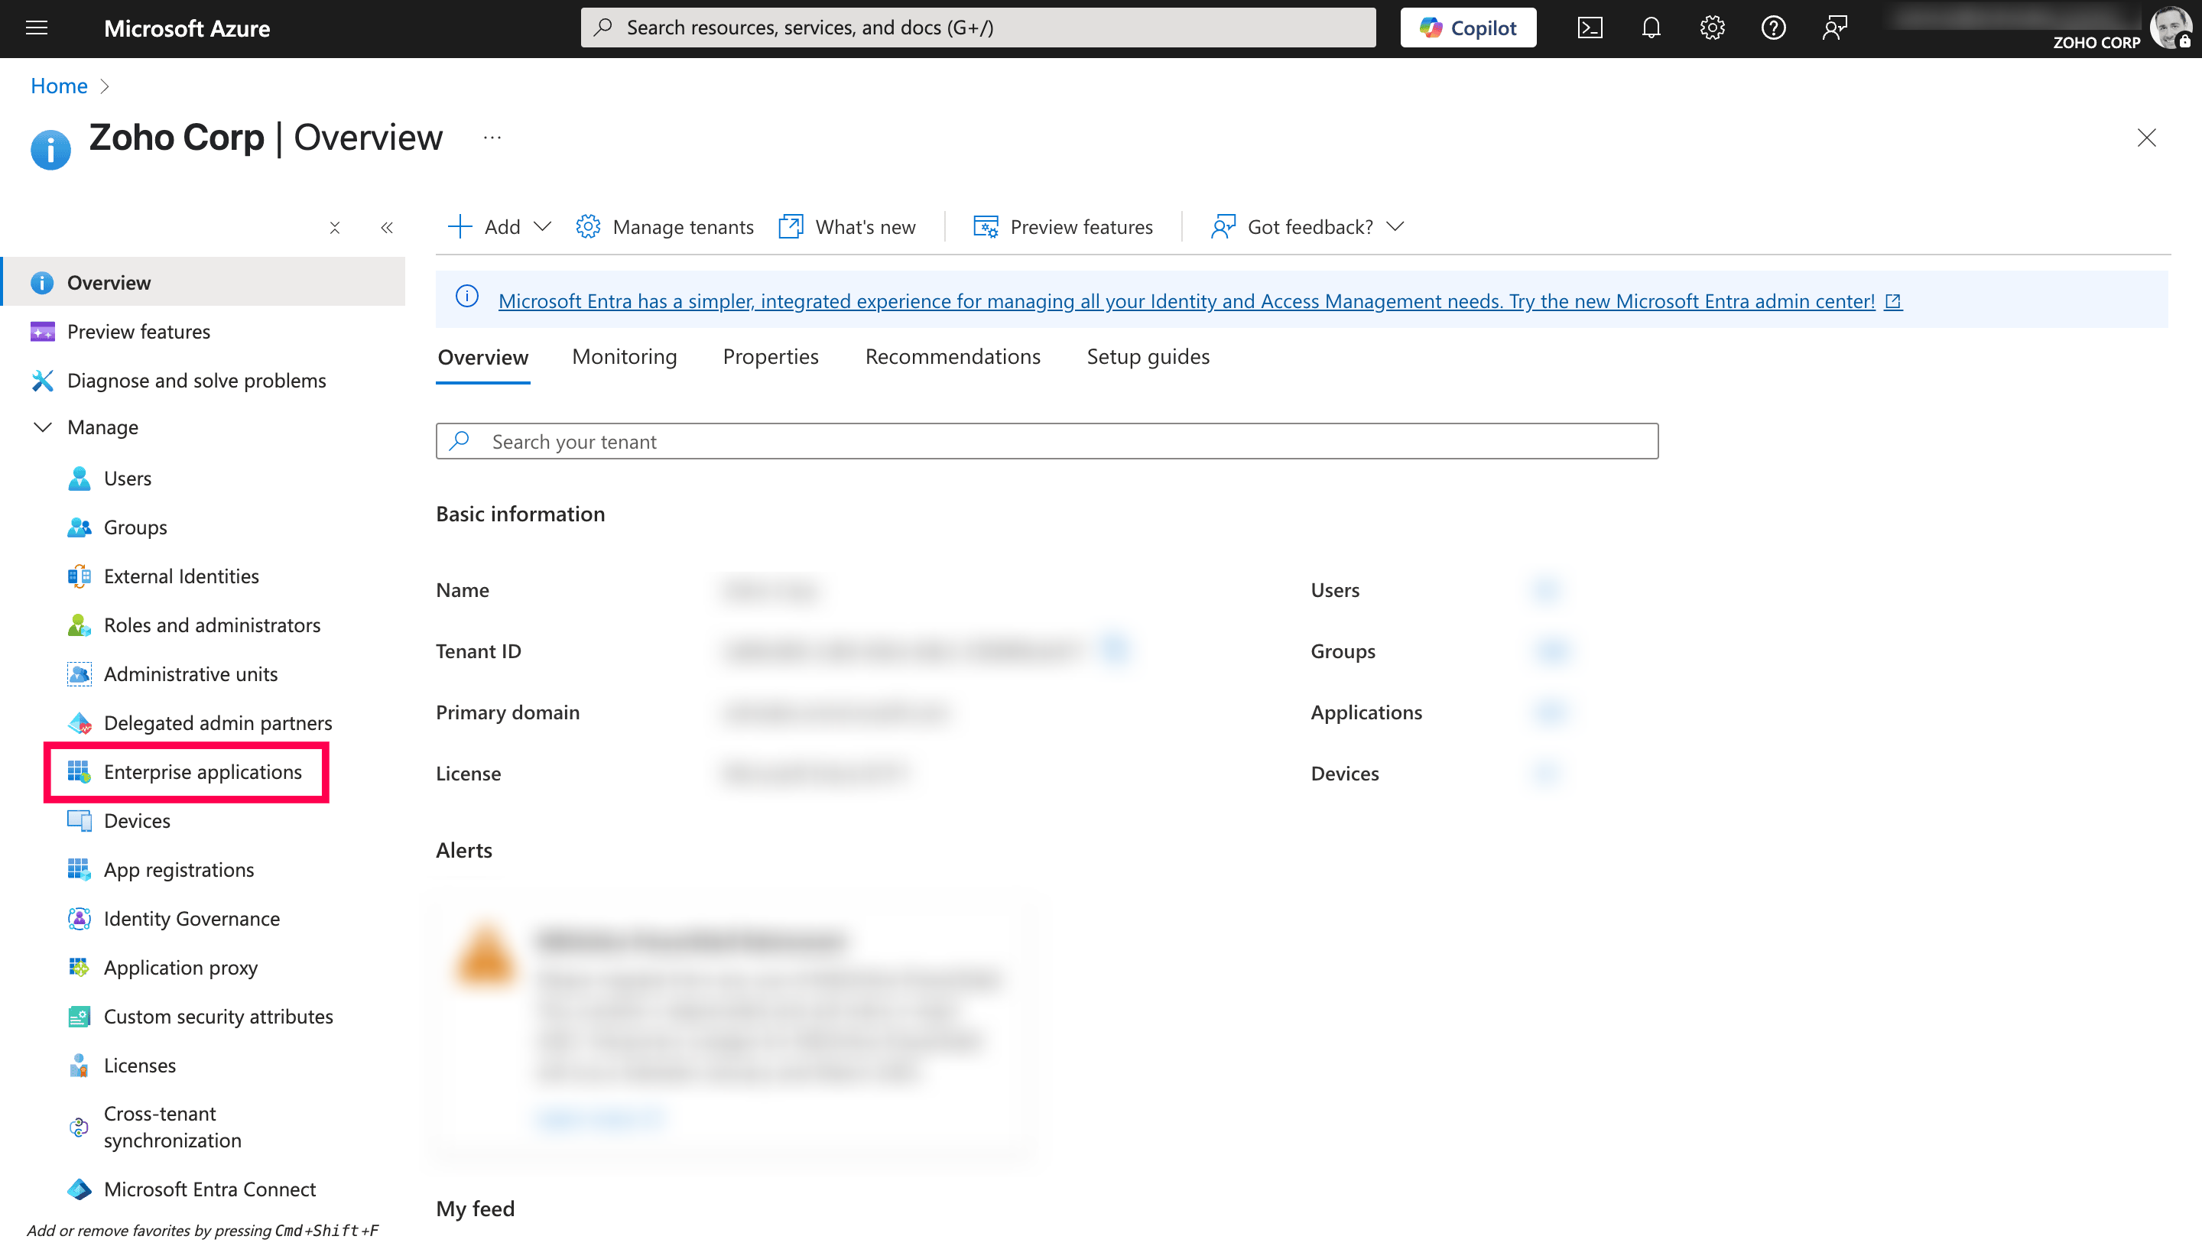Collapse the Manage section
The width and height of the screenshot is (2202, 1246).
pyautogui.click(x=43, y=427)
